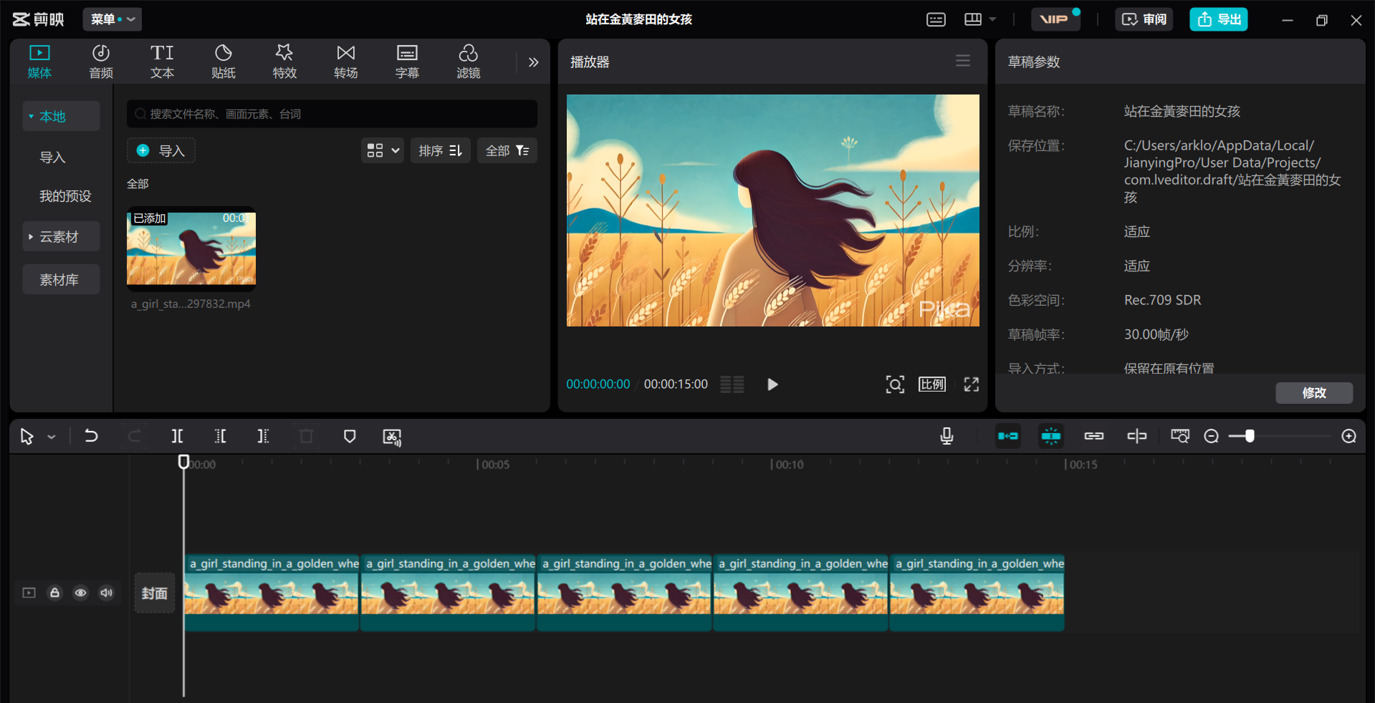Click the 修改 button in draft parameters
This screenshot has width=1375, height=703.
click(x=1313, y=392)
